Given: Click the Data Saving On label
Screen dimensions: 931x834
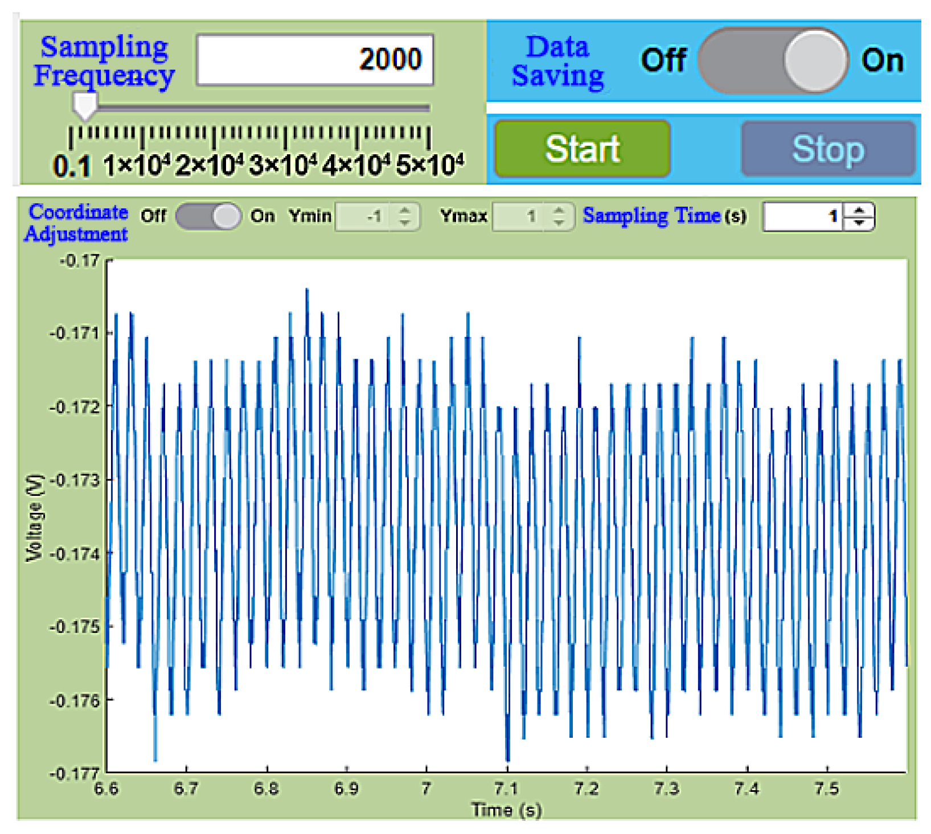Looking at the screenshot, I should (x=882, y=60).
